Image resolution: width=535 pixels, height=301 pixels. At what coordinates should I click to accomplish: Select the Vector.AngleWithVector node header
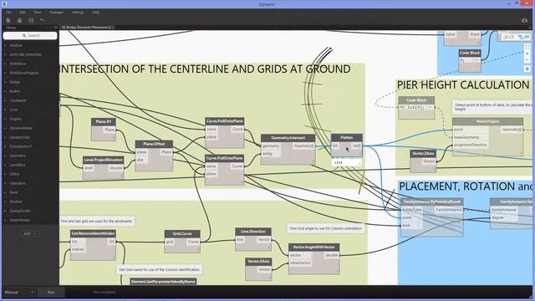point(314,247)
